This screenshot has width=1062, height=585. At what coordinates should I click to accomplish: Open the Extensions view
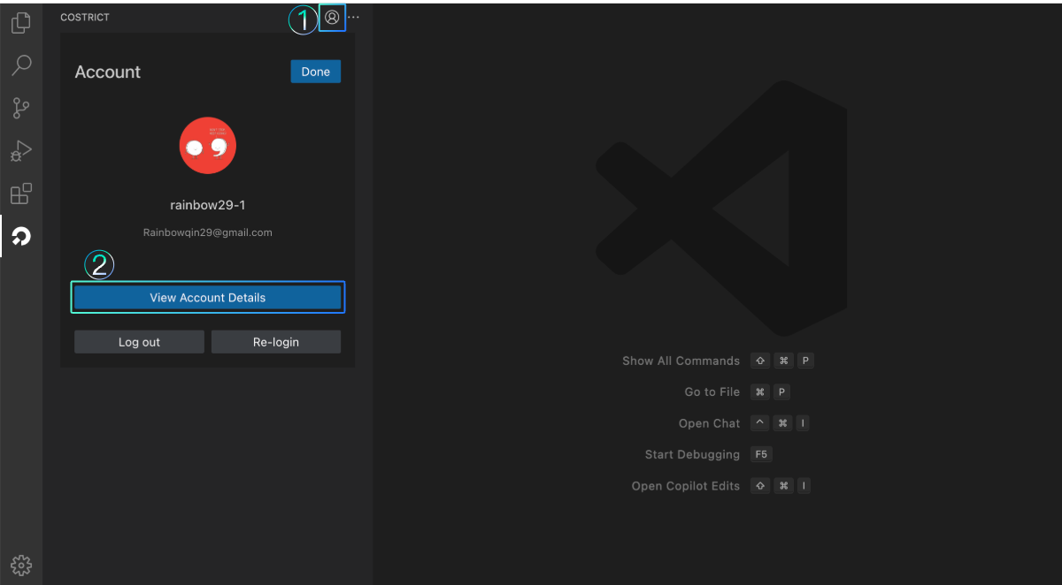coord(21,193)
